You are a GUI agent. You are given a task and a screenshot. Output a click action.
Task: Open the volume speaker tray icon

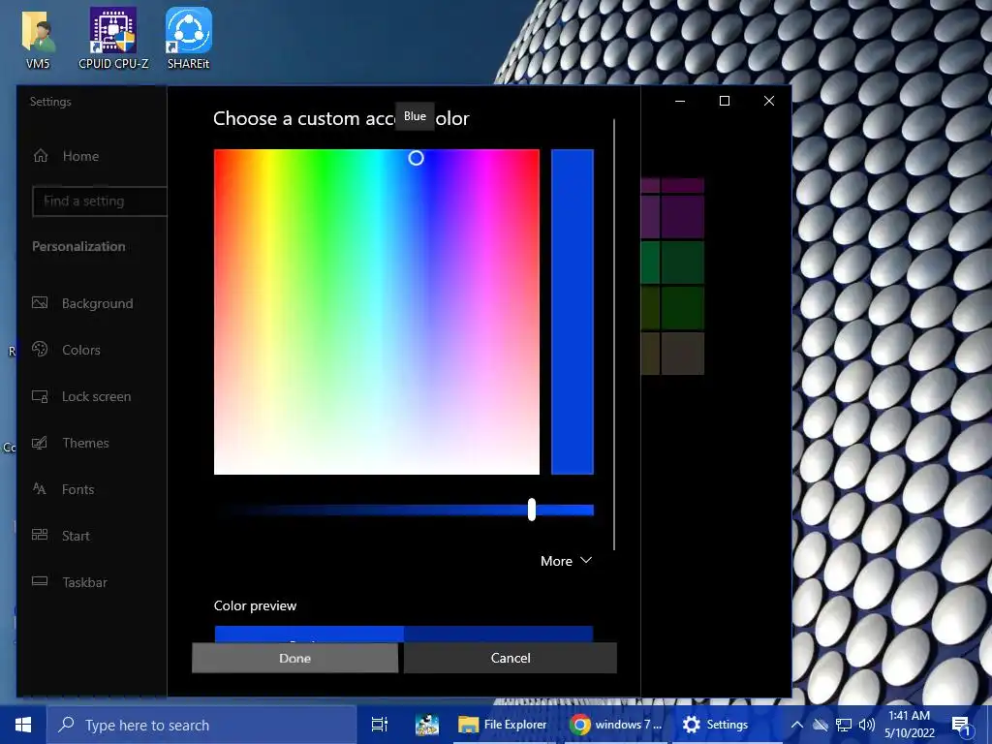point(867,725)
